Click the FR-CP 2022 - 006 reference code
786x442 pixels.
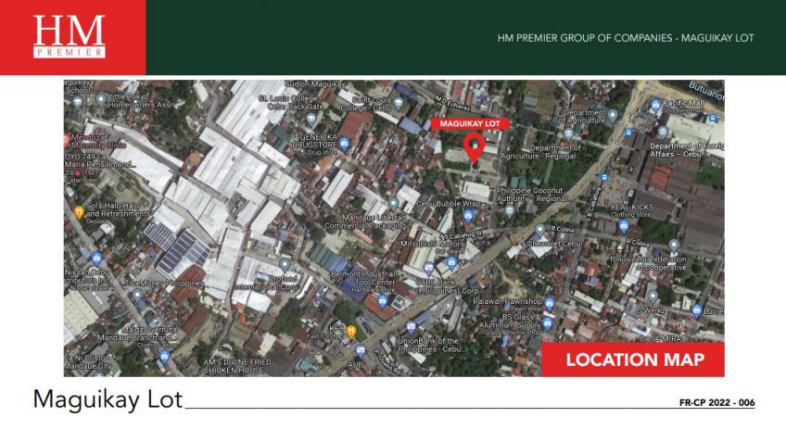click(x=716, y=402)
